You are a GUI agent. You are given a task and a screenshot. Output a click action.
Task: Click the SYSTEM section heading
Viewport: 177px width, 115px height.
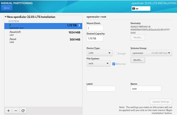pyautogui.click(x=14, y=21)
